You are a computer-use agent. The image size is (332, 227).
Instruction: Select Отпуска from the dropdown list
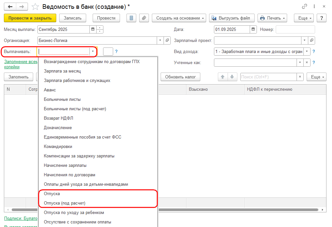(x=98, y=194)
